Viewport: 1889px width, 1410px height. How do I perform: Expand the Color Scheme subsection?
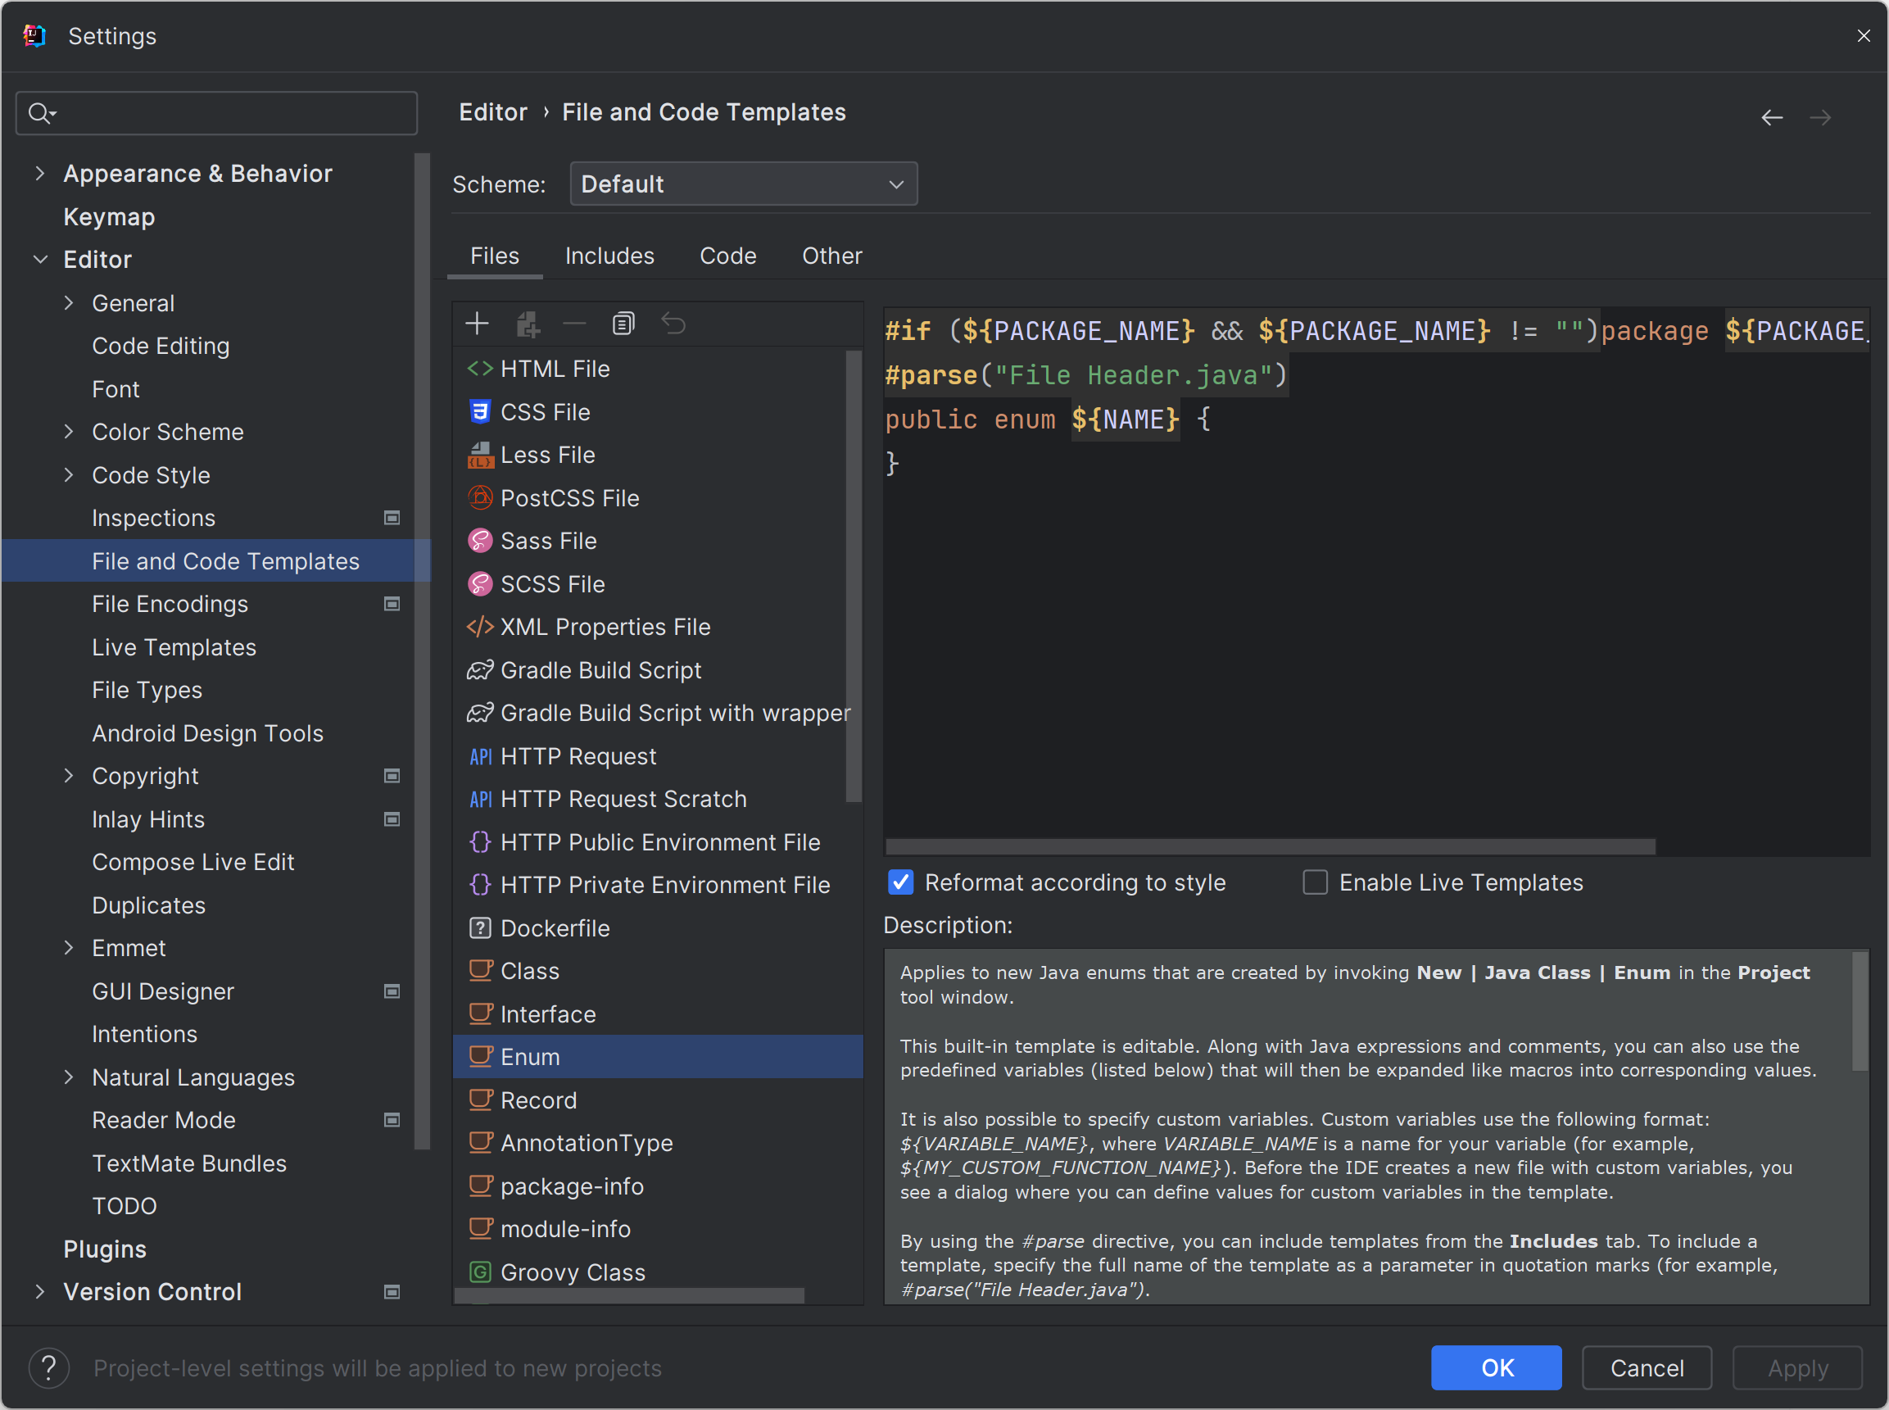pyautogui.click(x=69, y=432)
